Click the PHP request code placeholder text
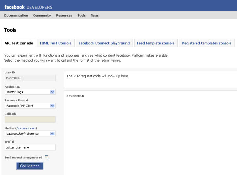This screenshot has height=175, width=237. [x=98, y=76]
